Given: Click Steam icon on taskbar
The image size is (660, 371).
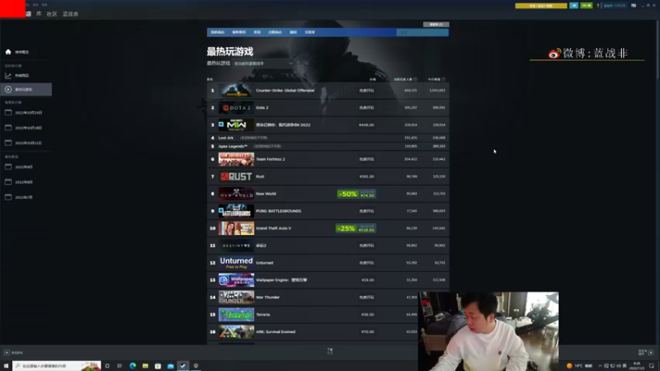Looking at the screenshot, I should point(182,366).
